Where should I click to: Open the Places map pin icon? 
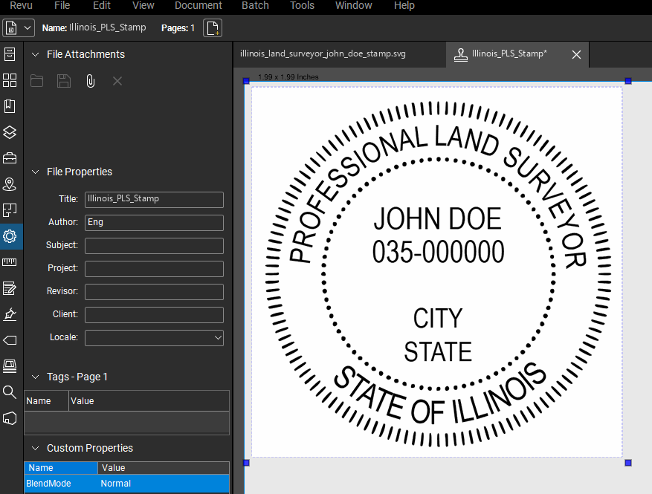click(x=10, y=184)
